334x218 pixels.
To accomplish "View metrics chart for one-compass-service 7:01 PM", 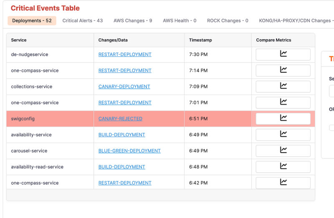I will (x=283, y=103).
